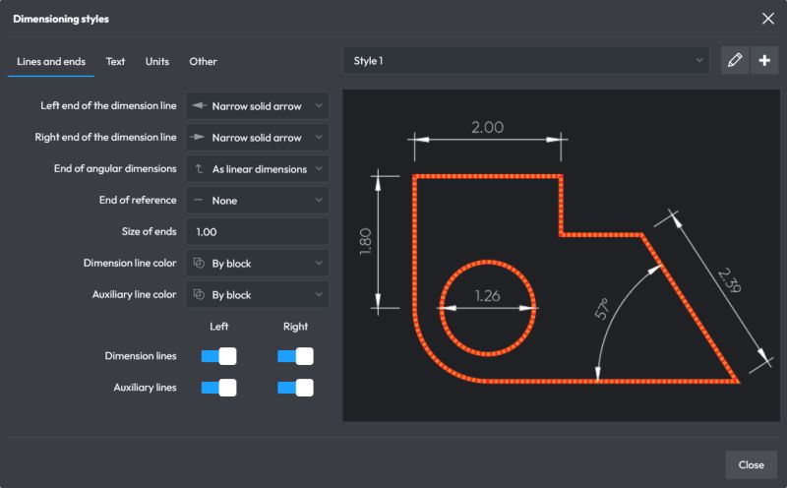The width and height of the screenshot is (787, 488).
Task: Open Right end of the dimension line dropdown
Action: [x=258, y=138]
